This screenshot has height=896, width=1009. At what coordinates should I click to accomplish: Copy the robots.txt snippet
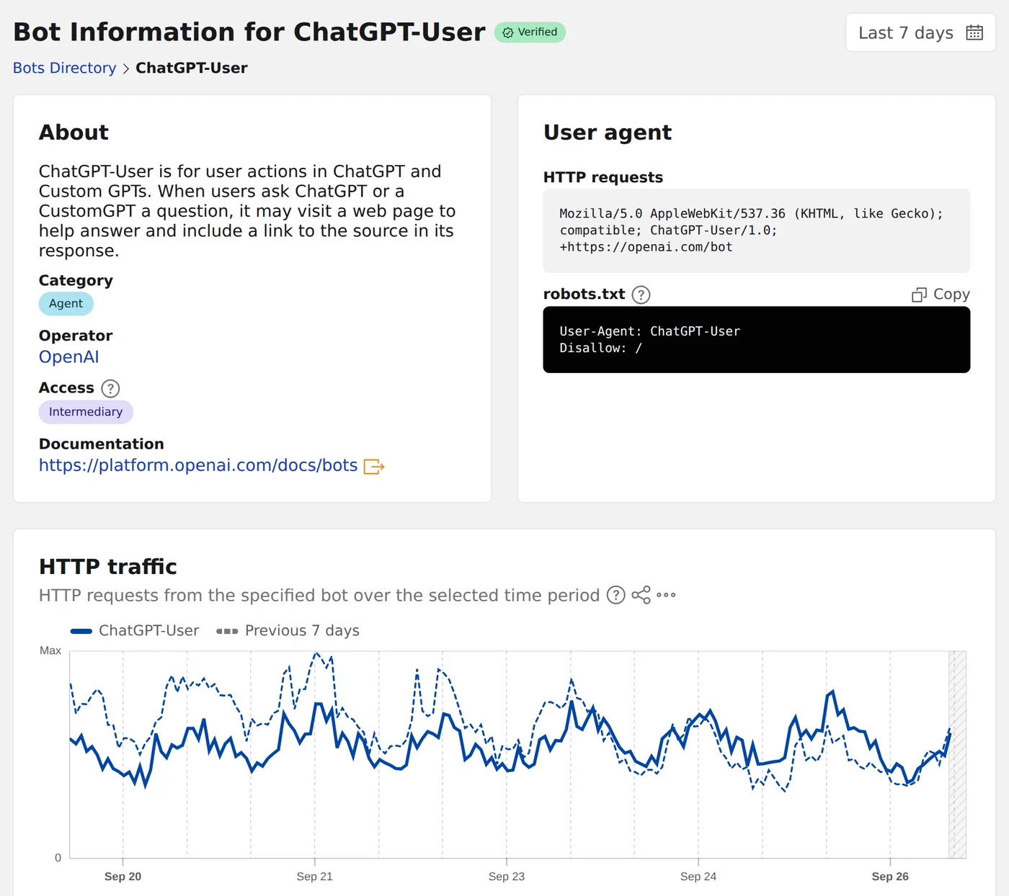(x=941, y=294)
